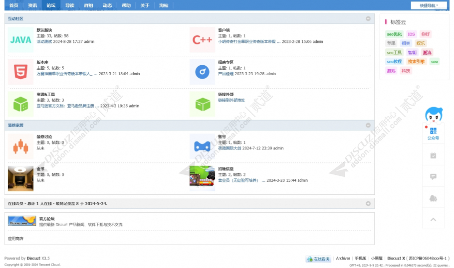Open the 活动测试 latest post link
The height and width of the screenshot is (268, 454).
[44, 42]
